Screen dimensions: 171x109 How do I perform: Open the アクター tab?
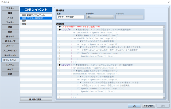point(10,8)
